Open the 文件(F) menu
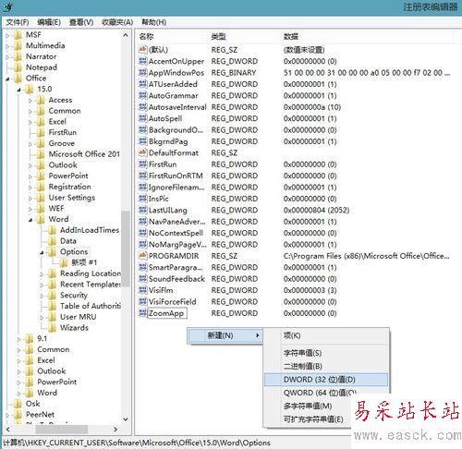 pyautogui.click(x=18, y=22)
